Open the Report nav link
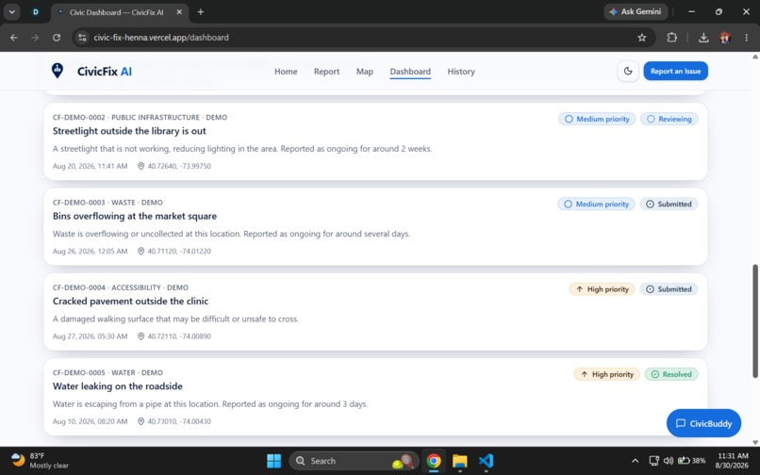Viewport: 760px width, 475px height. pyautogui.click(x=326, y=72)
